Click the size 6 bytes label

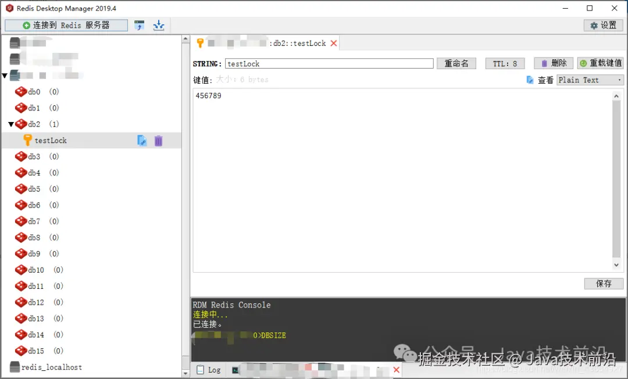click(x=242, y=80)
